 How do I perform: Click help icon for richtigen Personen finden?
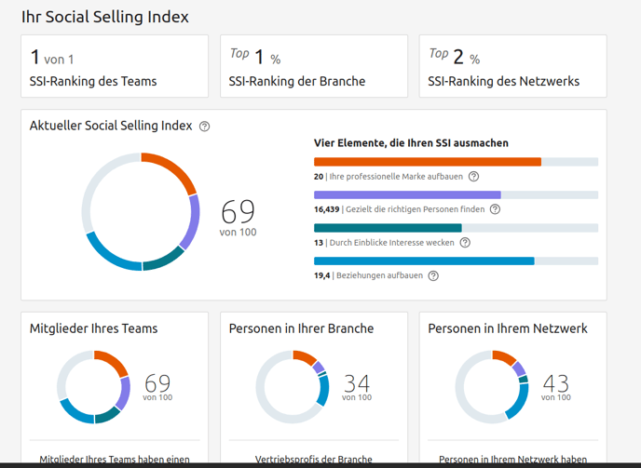point(495,209)
